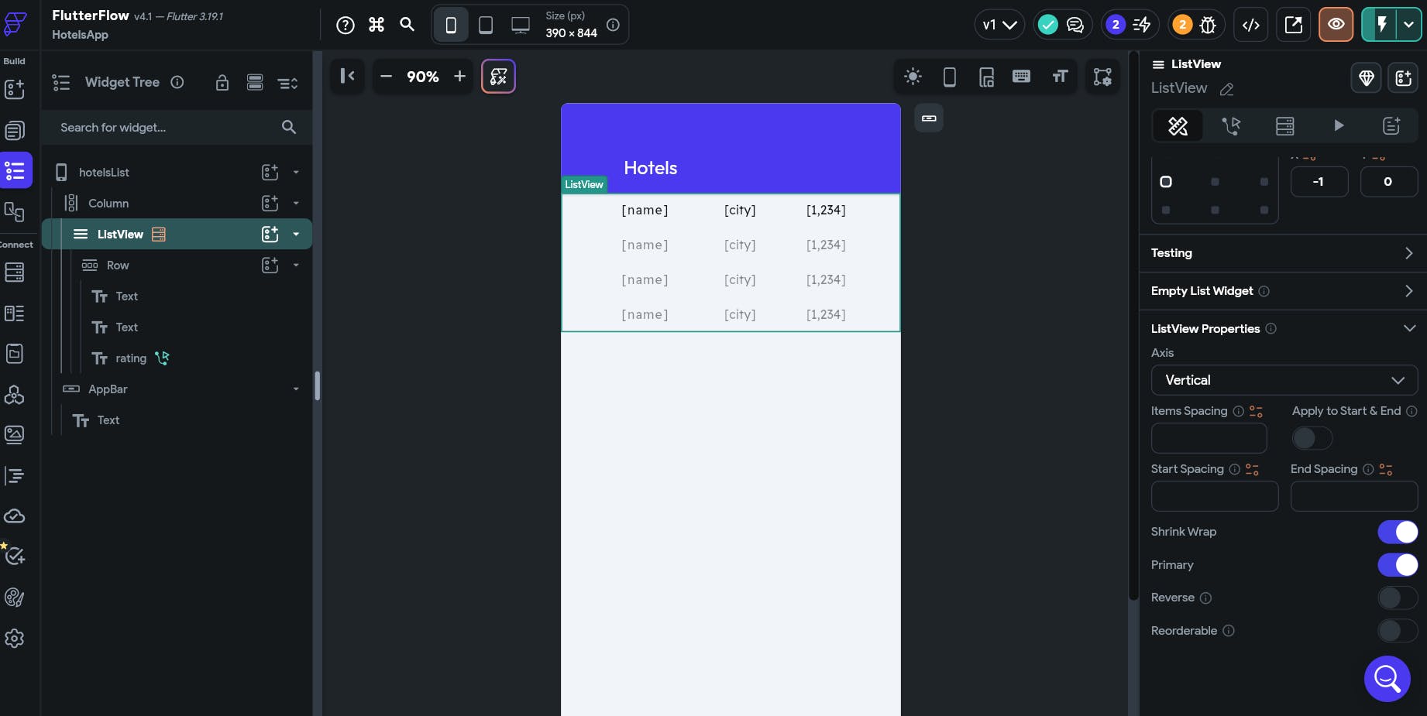Disable the Primary toggle
Image resolution: width=1427 pixels, height=716 pixels.
click(1398, 565)
